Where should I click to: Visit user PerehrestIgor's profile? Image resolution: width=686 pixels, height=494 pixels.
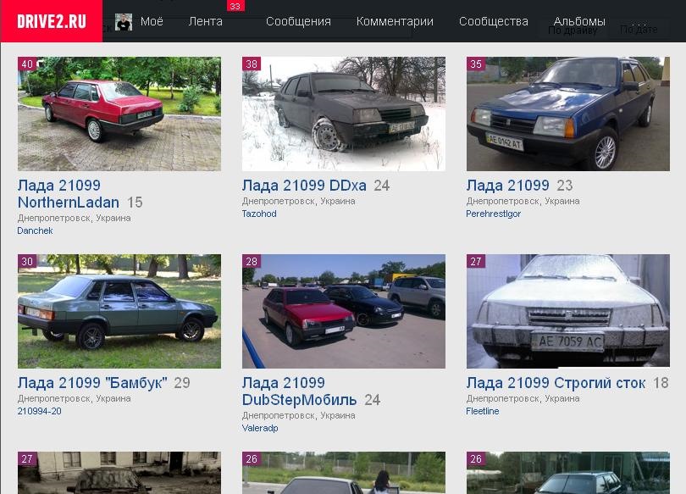pyautogui.click(x=493, y=214)
